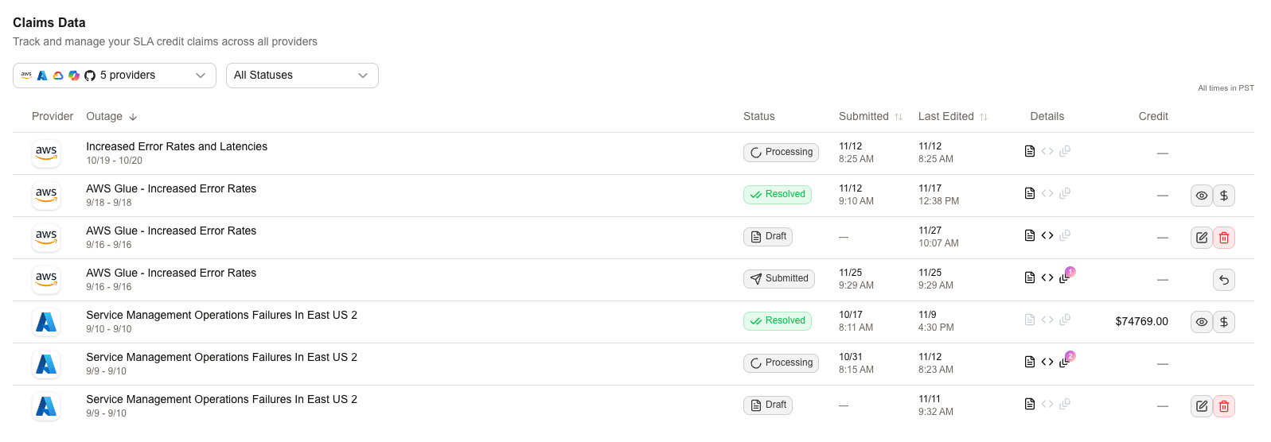
Task: Edit the Azure draft claim from 11/11
Action: (x=1201, y=406)
